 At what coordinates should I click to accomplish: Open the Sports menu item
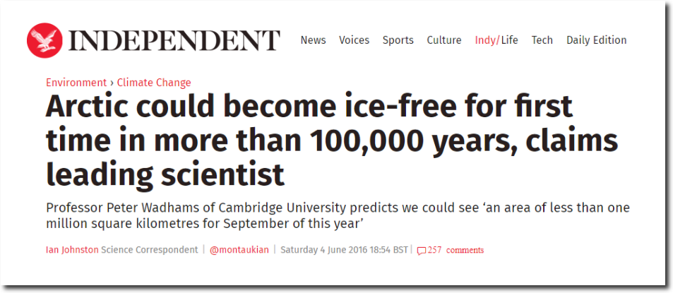(x=398, y=40)
